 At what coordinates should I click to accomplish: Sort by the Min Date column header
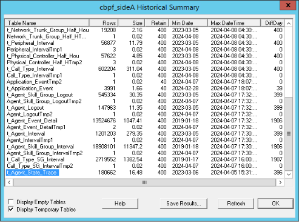(x=188, y=23)
